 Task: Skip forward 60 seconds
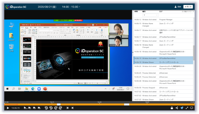(60, 108)
